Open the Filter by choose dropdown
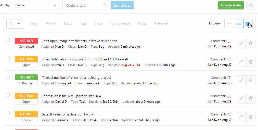 (x=35, y=5)
